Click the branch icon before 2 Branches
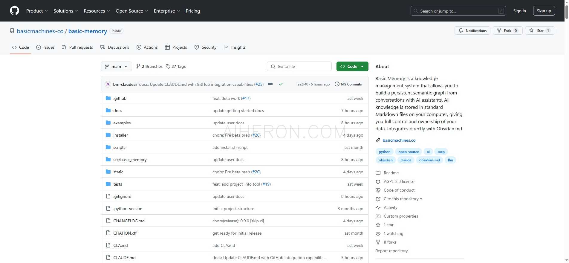Screen dimensions: 569x263 pyautogui.click(x=138, y=66)
